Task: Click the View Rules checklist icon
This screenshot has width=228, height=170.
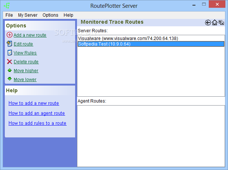Action: pyautogui.click(x=10, y=53)
